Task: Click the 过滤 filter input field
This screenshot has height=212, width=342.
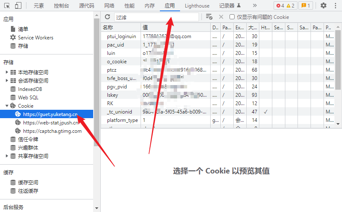Action: (157, 17)
